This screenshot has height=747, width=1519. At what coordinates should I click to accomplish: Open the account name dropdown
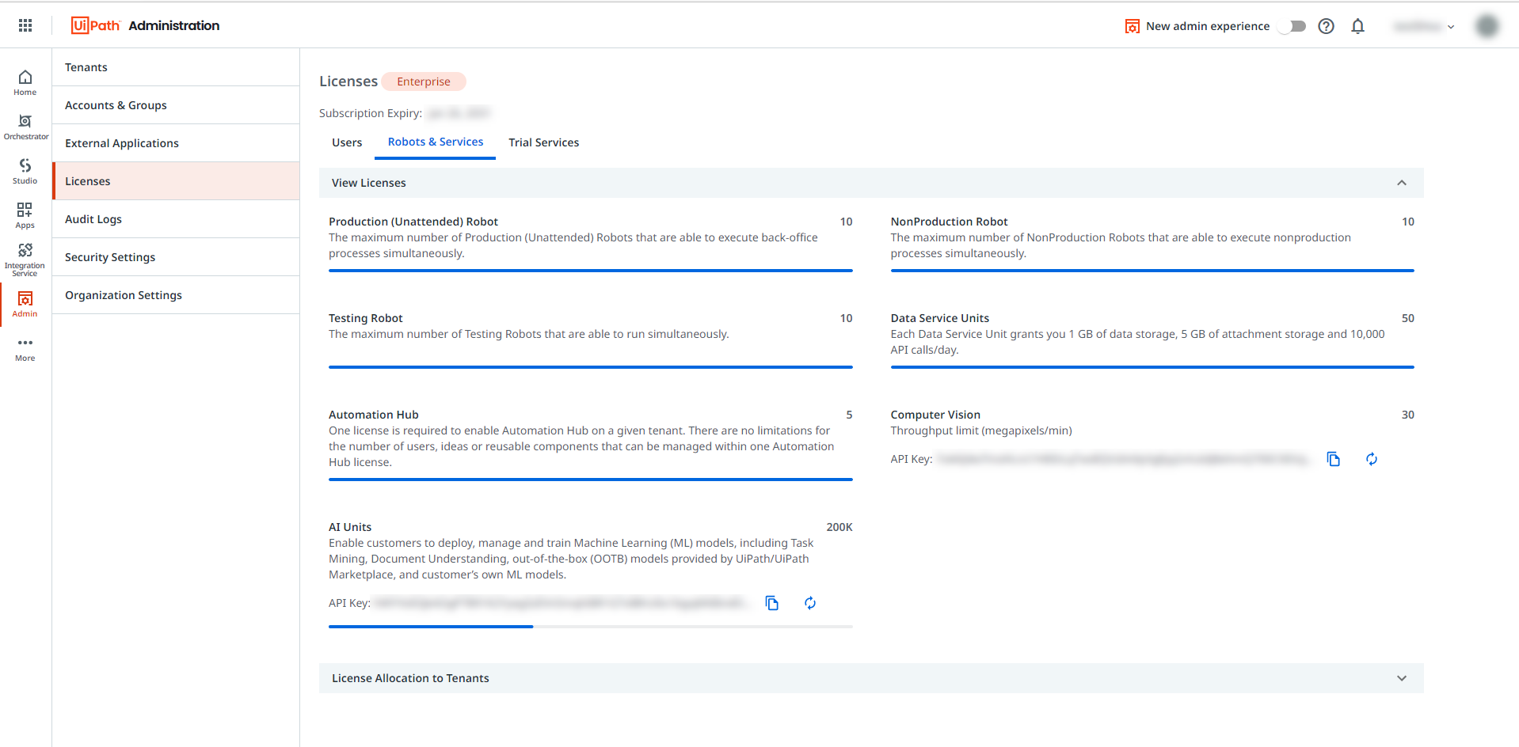click(x=1424, y=26)
